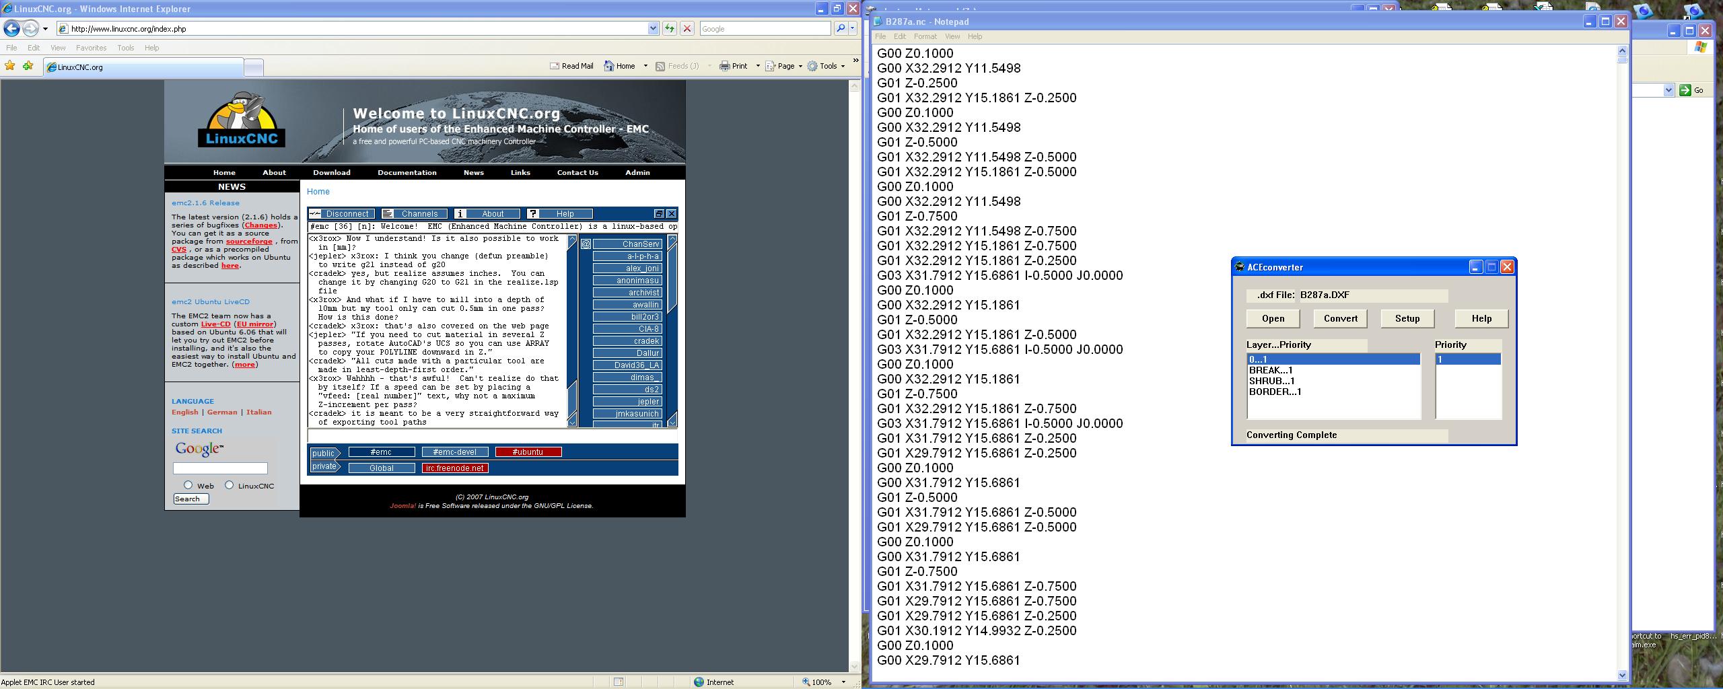Expand the Print dropdown arrow
1723x689 pixels.
point(758,66)
